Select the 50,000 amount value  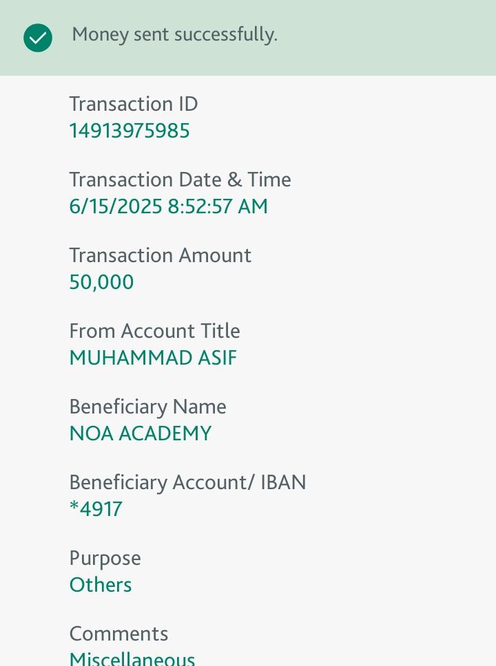tap(101, 282)
